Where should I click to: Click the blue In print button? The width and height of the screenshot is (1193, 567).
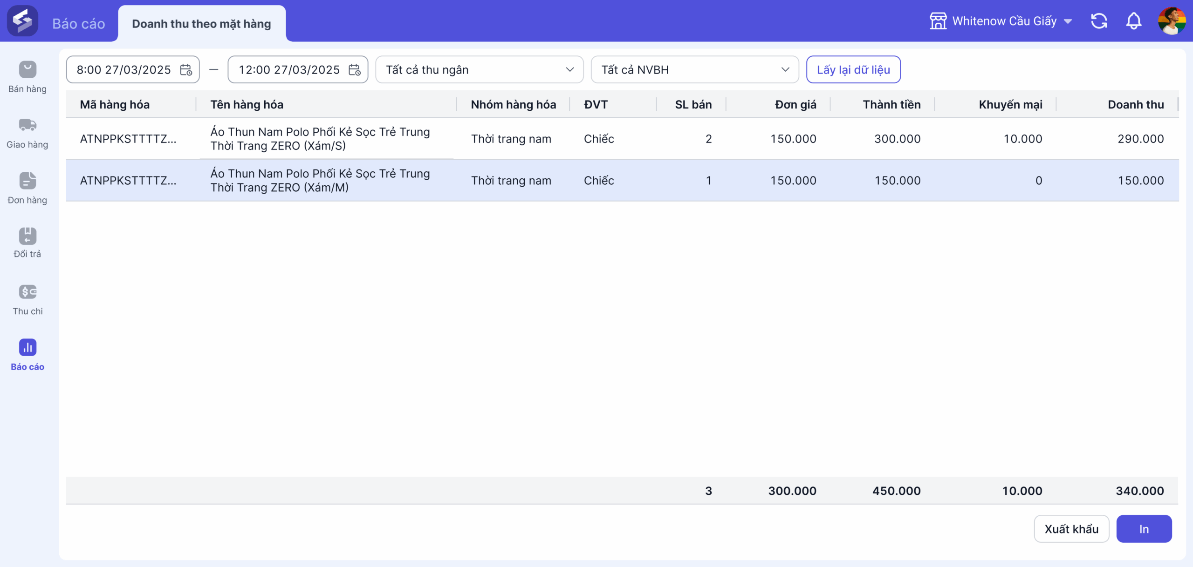coord(1144,529)
